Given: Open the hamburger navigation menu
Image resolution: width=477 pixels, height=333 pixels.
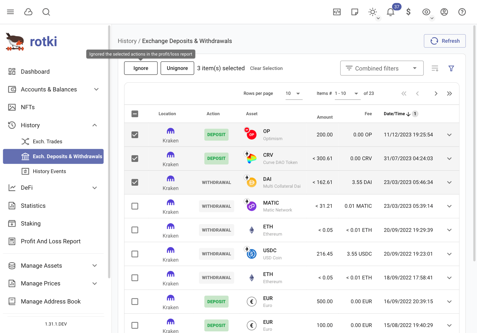Looking at the screenshot, I should click(10, 12).
